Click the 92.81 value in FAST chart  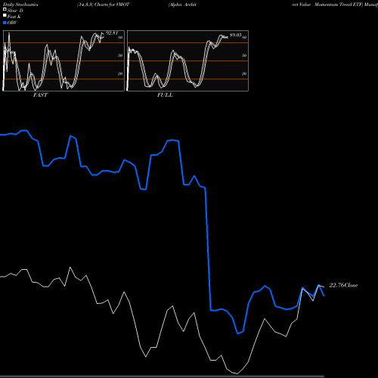click(x=112, y=33)
